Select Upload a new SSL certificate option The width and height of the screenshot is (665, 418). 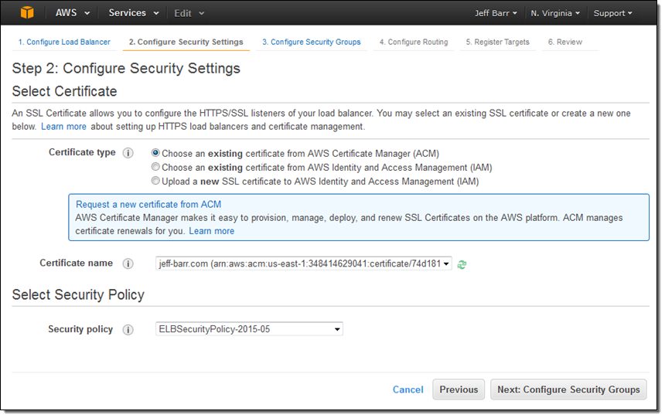156,182
